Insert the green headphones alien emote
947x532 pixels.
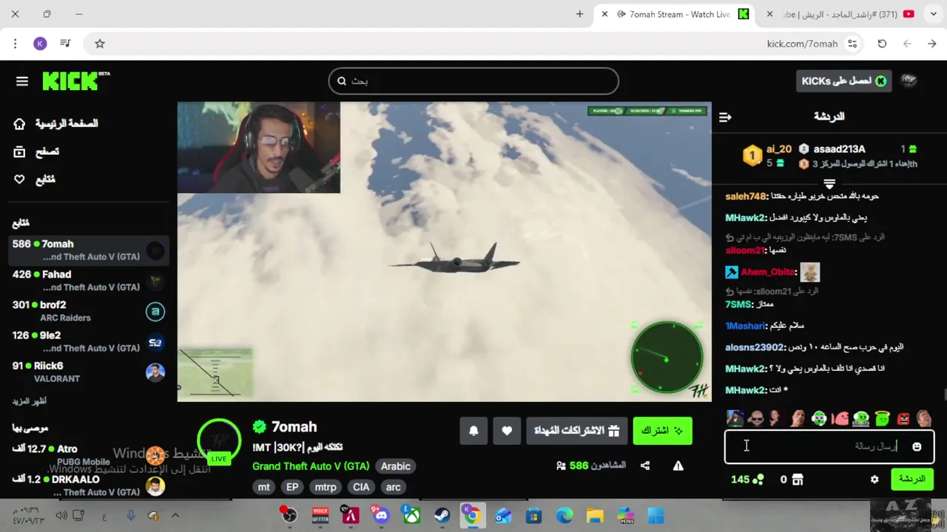click(x=819, y=418)
